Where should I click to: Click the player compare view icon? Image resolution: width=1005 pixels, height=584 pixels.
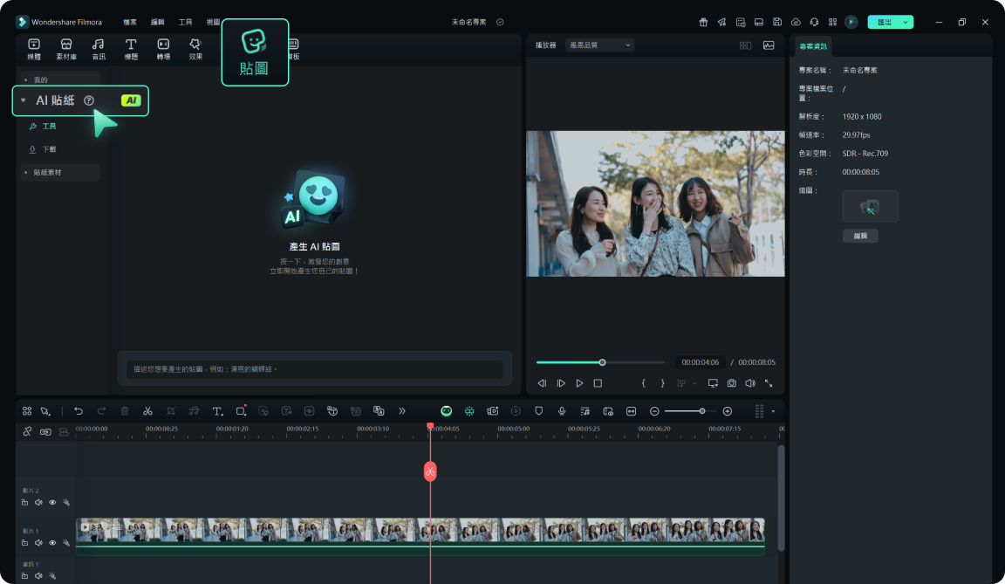tap(745, 45)
